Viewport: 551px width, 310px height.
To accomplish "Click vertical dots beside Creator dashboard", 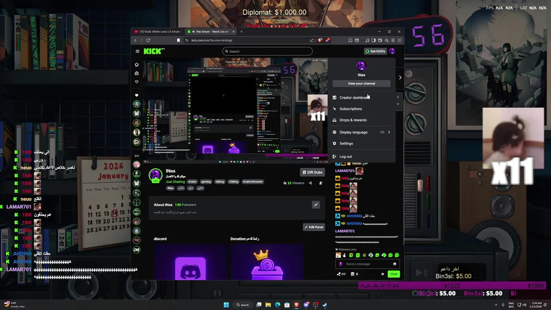I will click(398, 97).
